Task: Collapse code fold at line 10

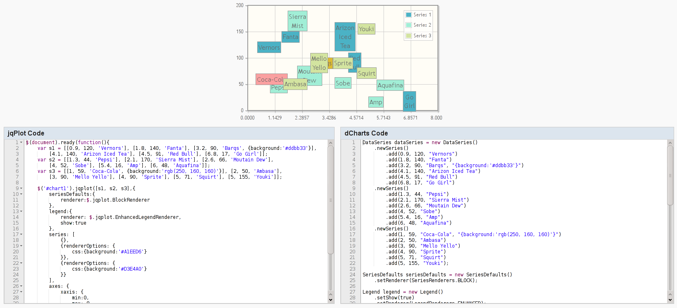Action: pyautogui.click(x=21, y=194)
